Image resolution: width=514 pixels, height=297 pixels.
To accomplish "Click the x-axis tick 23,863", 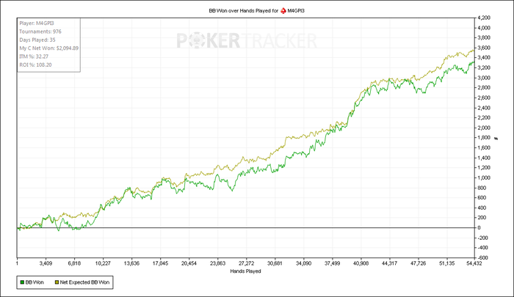I will [x=217, y=263].
